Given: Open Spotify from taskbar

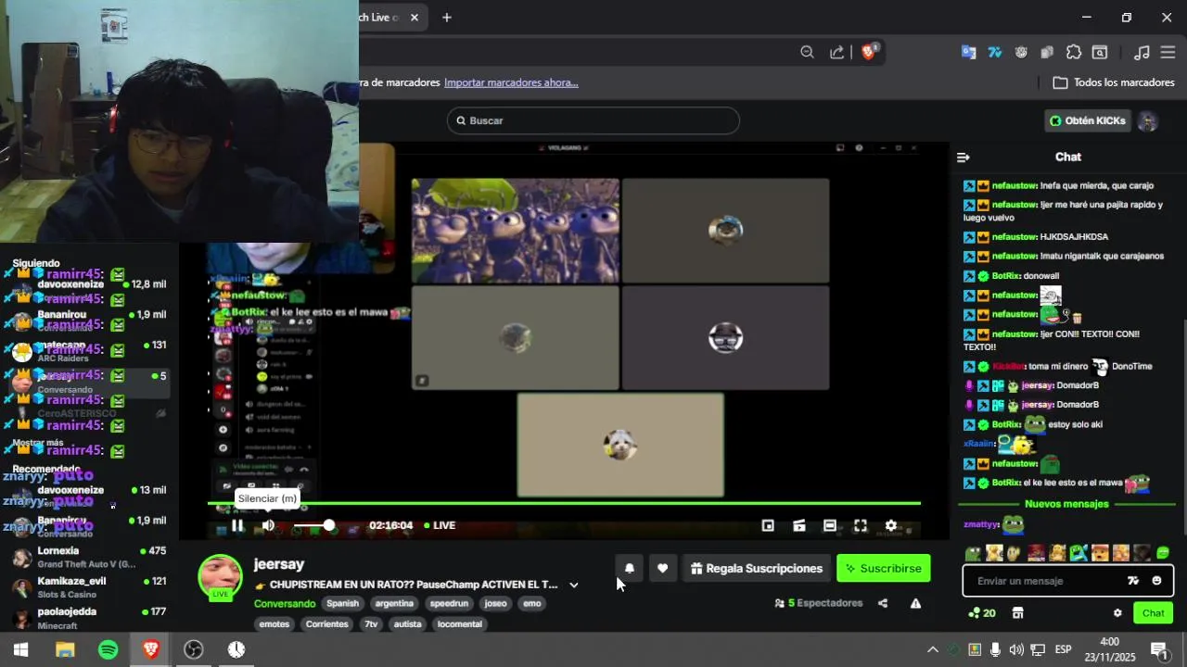Looking at the screenshot, I should 108,650.
